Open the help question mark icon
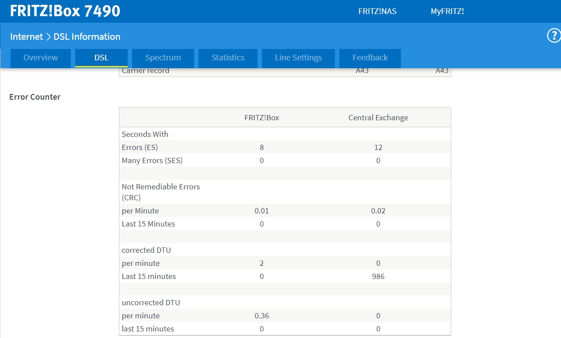This screenshot has height=338, width=561. click(x=554, y=36)
